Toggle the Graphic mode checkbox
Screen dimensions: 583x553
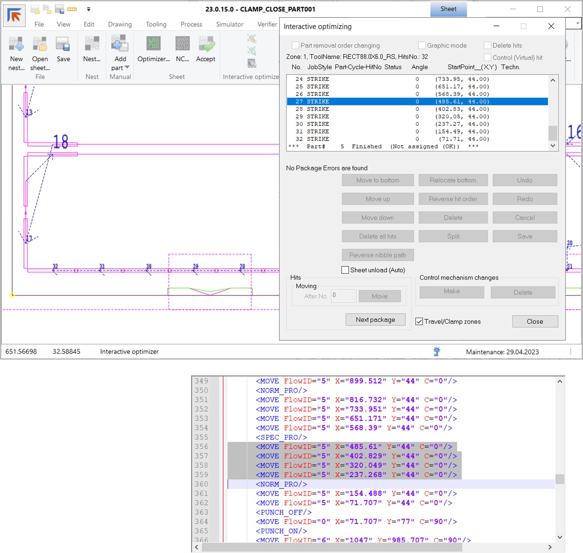422,45
